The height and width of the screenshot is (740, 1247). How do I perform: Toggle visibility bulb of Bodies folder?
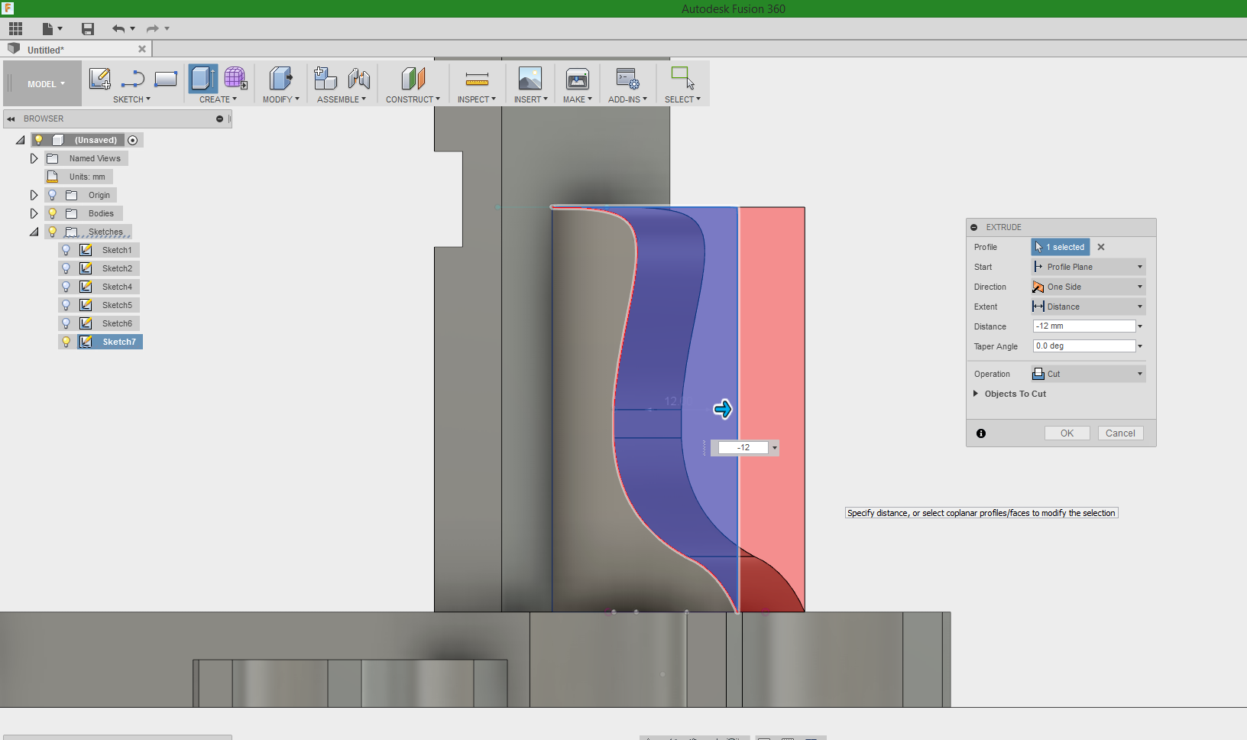[52, 213]
